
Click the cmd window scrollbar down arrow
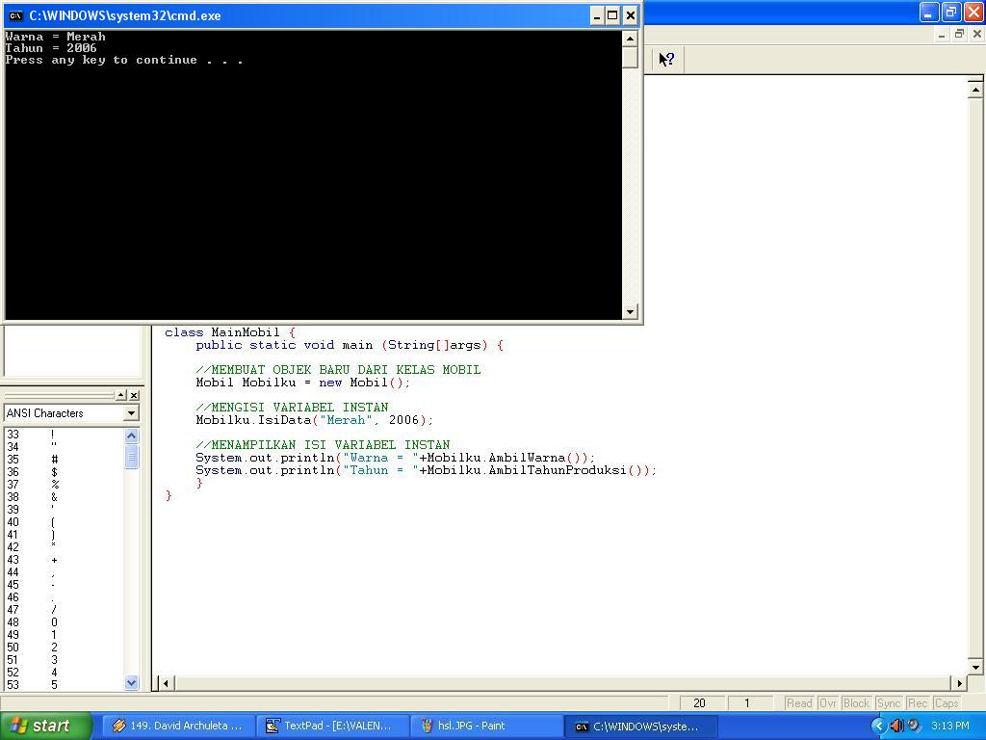coord(630,311)
